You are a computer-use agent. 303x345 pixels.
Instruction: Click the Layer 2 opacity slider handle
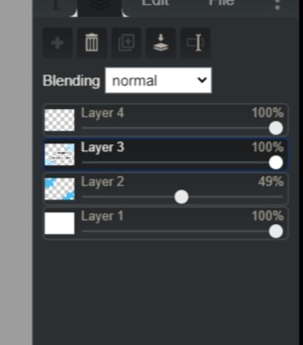181,197
